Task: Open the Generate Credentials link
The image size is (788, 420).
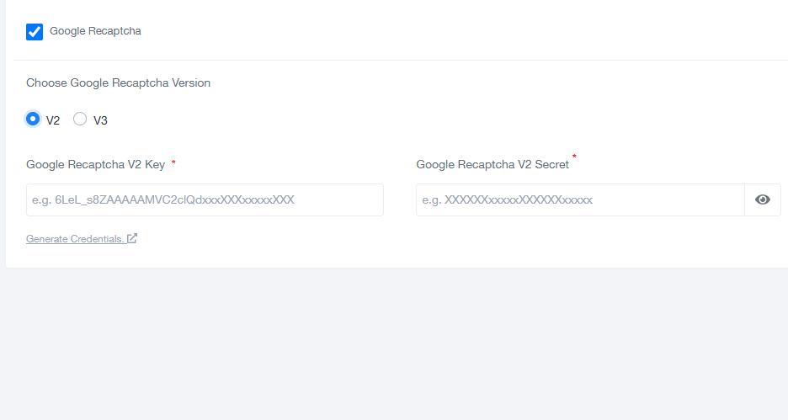Action: pyautogui.click(x=74, y=239)
